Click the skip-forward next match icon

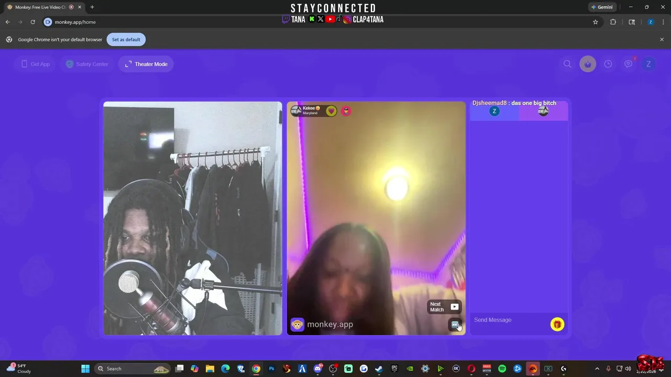[455, 325]
